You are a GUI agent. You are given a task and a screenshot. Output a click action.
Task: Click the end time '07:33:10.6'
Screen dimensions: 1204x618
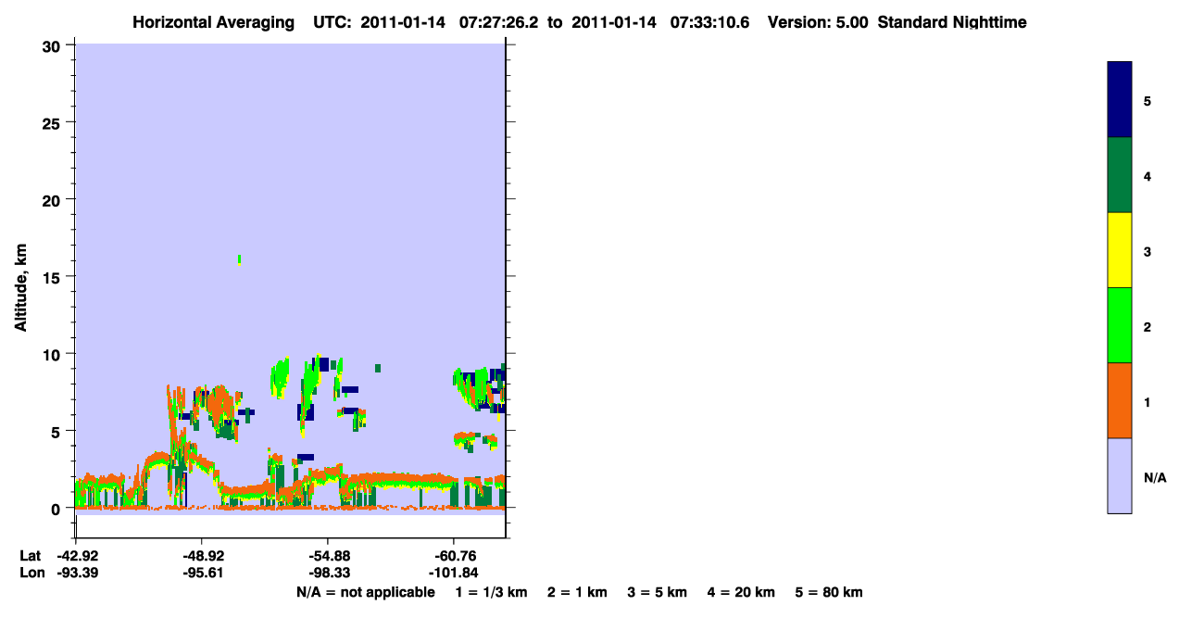[x=708, y=22]
